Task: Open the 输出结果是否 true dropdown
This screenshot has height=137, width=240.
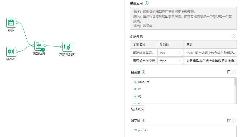Action: [x=170, y=53]
